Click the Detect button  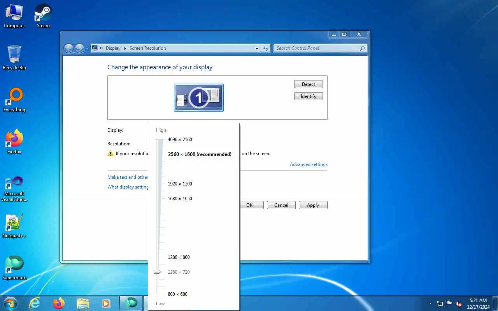[309, 84]
